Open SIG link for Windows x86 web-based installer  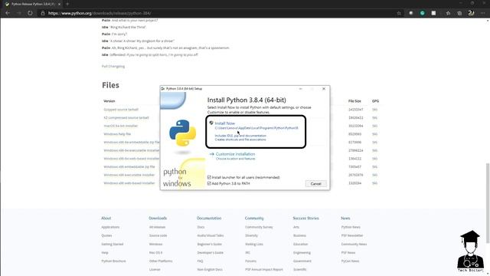pos(374,183)
